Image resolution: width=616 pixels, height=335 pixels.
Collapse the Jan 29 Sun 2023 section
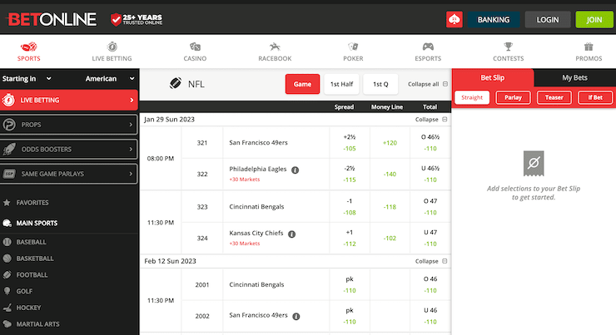(x=431, y=119)
